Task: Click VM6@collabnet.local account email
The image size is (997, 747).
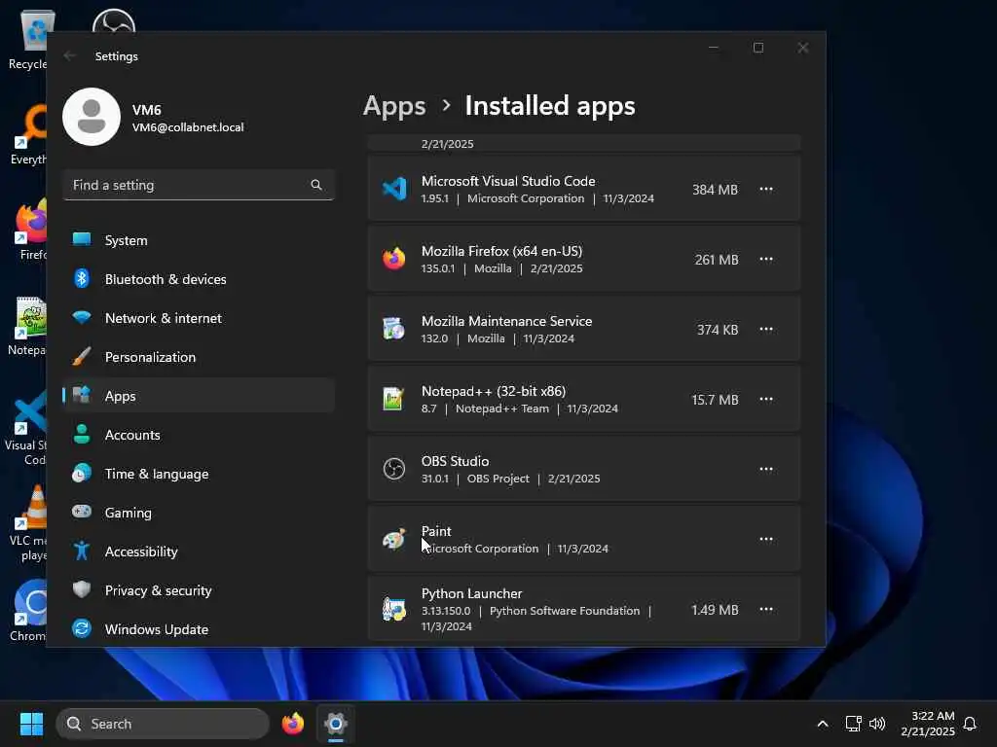Action: [x=188, y=127]
